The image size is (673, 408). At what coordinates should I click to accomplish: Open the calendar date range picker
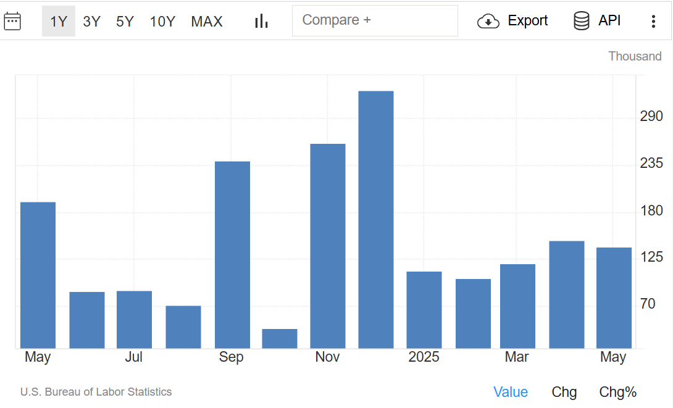(x=12, y=21)
